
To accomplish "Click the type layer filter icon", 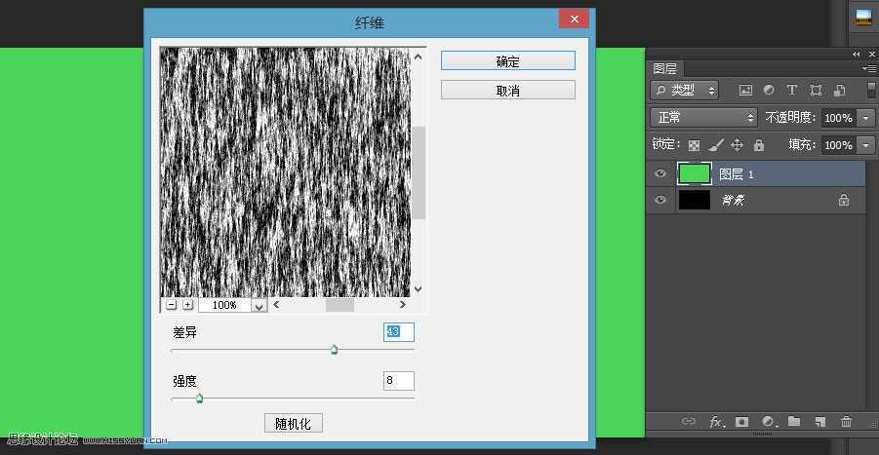I will (x=791, y=90).
